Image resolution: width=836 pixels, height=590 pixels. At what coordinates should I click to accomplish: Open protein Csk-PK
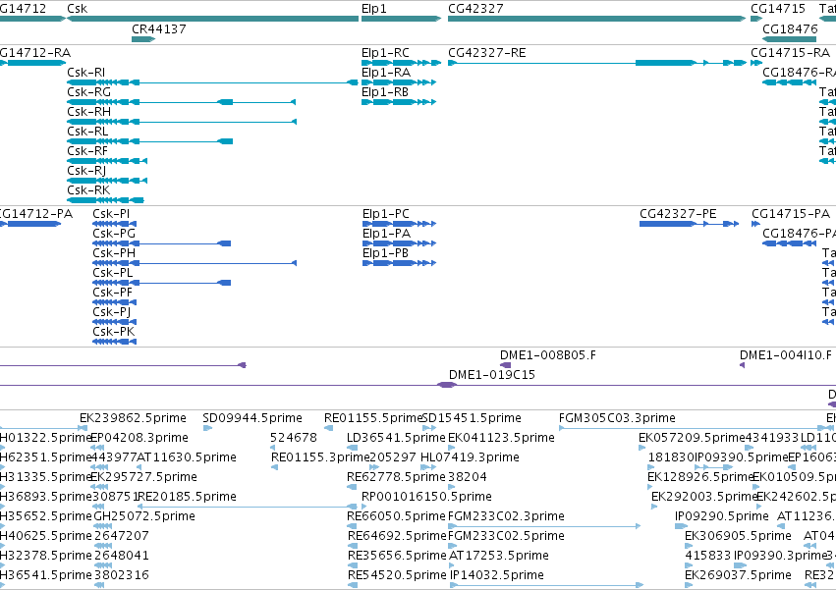tap(115, 342)
